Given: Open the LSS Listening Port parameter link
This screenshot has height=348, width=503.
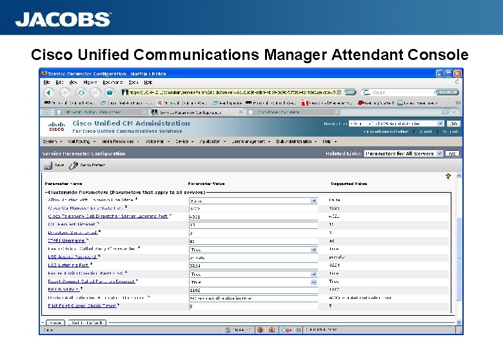Looking at the screenshot, I should [68, 265].
